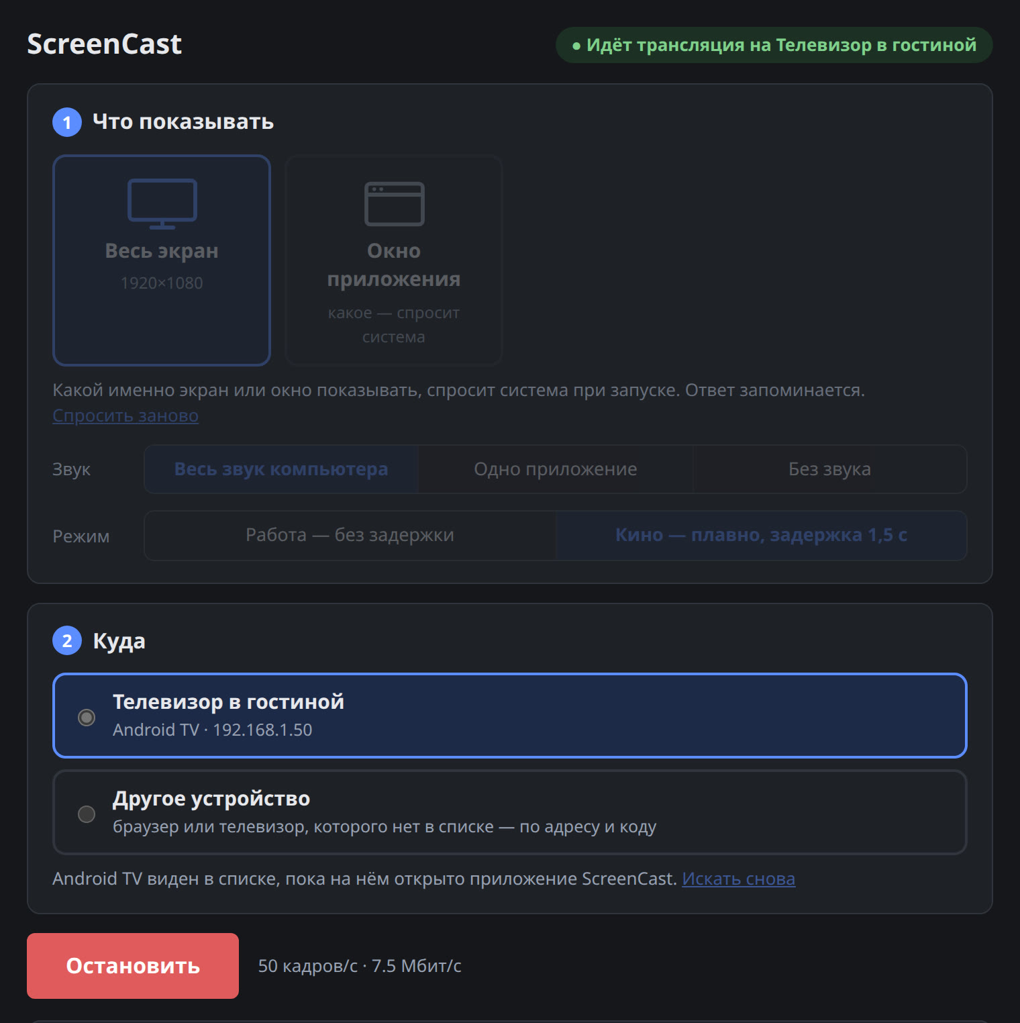Click the Звук row label

pos(71,469)
